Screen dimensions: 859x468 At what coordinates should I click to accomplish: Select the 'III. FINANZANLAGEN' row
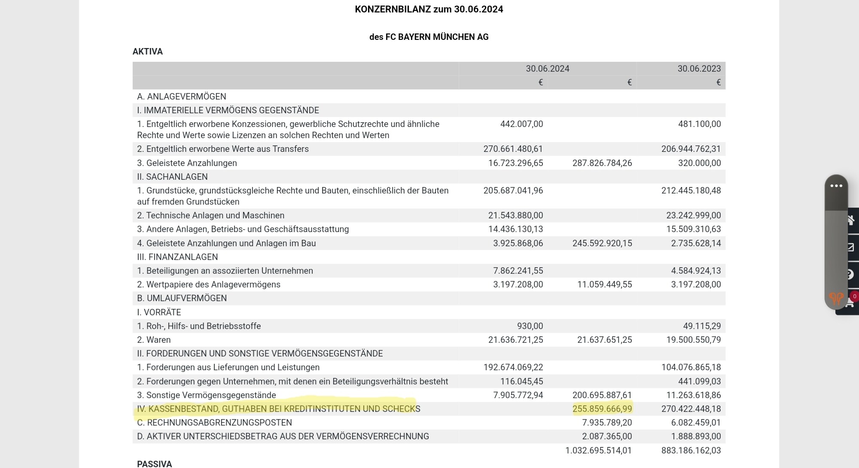pos(429,257)
